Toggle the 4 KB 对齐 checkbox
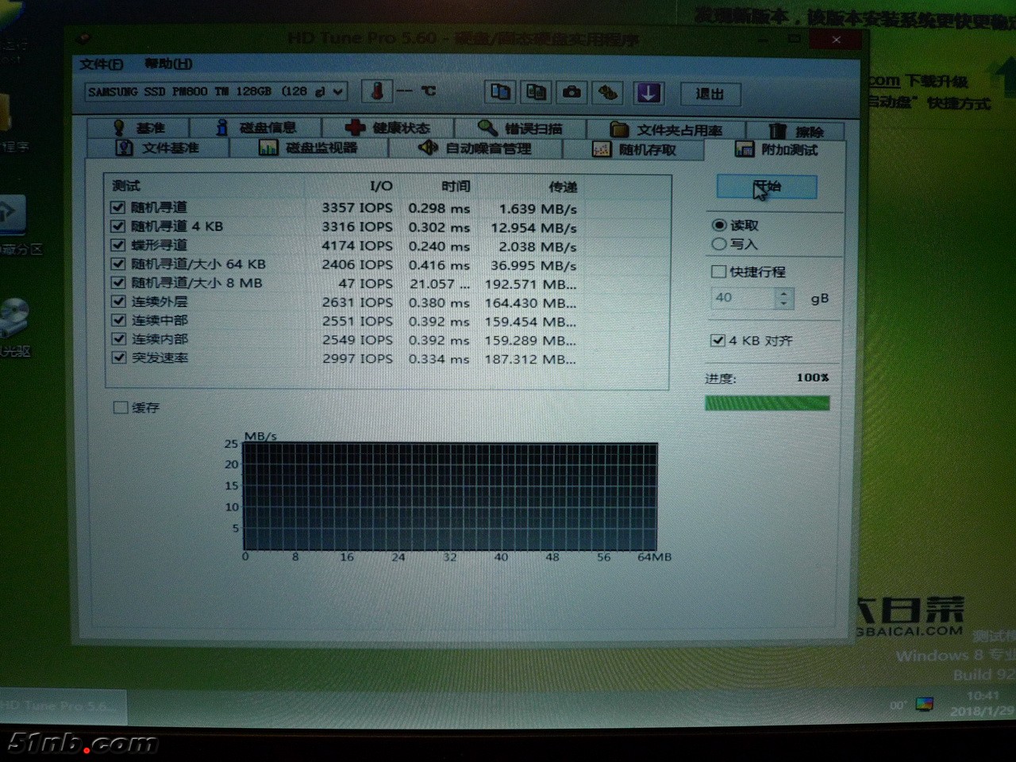This screenshot has height=762, width=1016. coord(718,341)
